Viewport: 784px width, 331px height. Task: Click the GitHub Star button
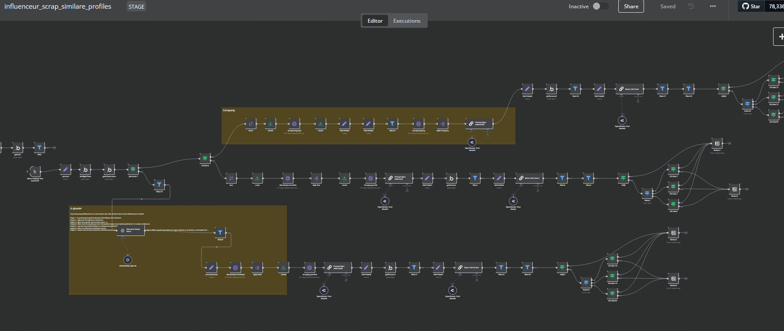(751, 7)
